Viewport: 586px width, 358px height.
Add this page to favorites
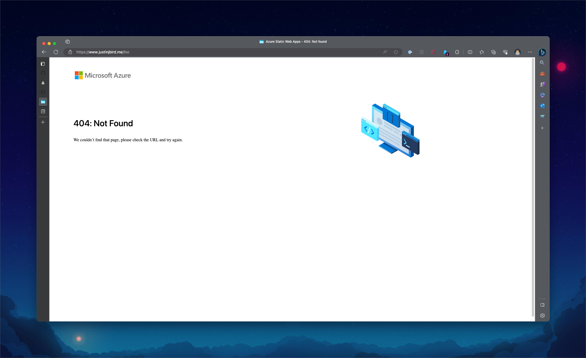tap(396, 52)
